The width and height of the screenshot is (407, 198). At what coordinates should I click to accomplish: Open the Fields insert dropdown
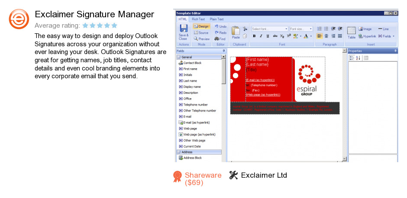point(386,36)
